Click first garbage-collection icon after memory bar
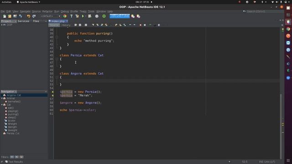This screenshot has width=292, height=164. (x=133, y=16)
